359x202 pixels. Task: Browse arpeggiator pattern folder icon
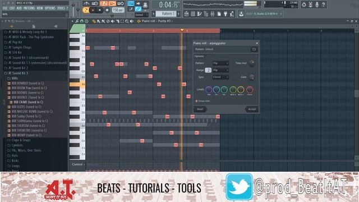[254, 49]
